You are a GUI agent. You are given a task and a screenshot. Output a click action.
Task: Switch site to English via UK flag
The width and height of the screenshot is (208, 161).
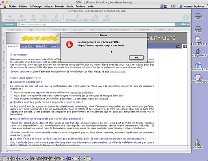point(178,46)
